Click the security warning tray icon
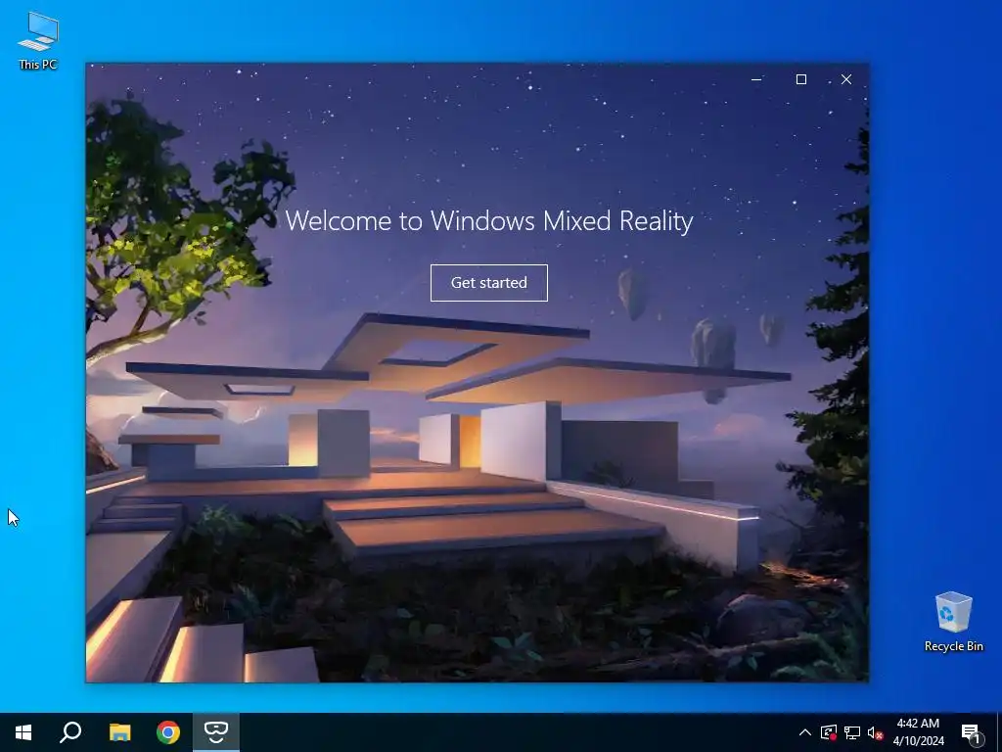1002x752 pixels. pos(829,732)
